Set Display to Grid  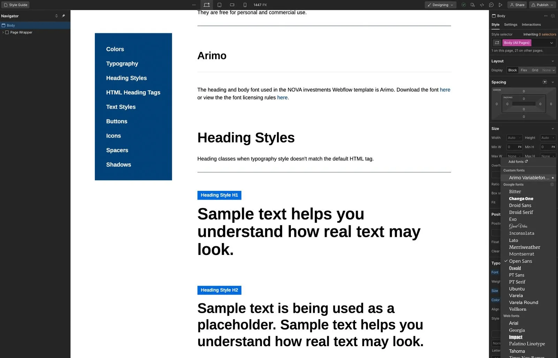click(x=535, y=70)
